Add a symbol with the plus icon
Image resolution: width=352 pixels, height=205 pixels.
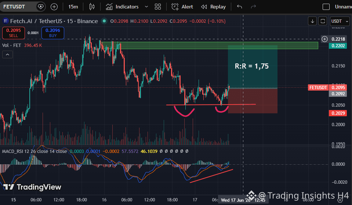[54, 7]
